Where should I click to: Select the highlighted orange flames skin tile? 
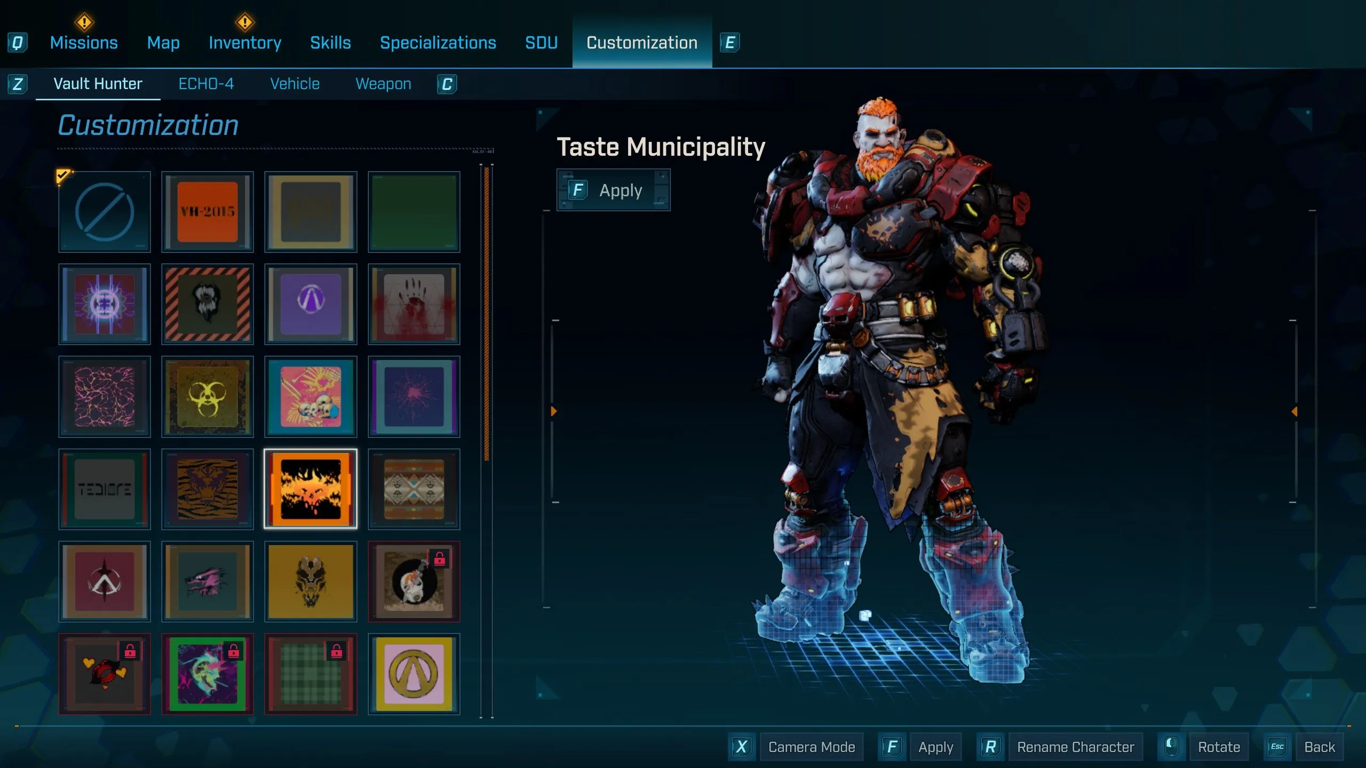click(x=311, y=489)
